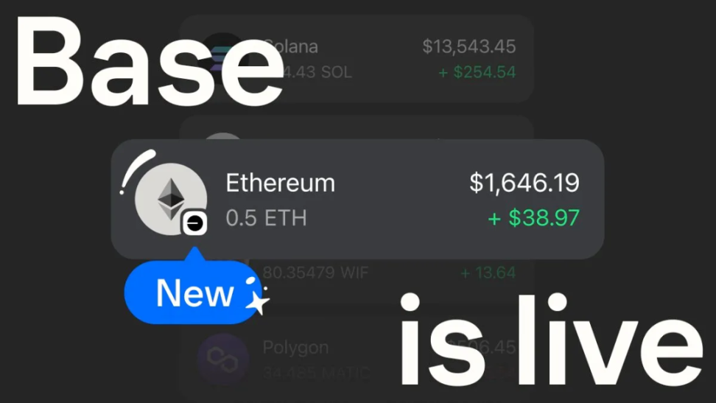This screenshot has height=403, width=716.
Task: Click the + 13.64 WIF gain
Action: pyautogui.click(x=488, y=273)
